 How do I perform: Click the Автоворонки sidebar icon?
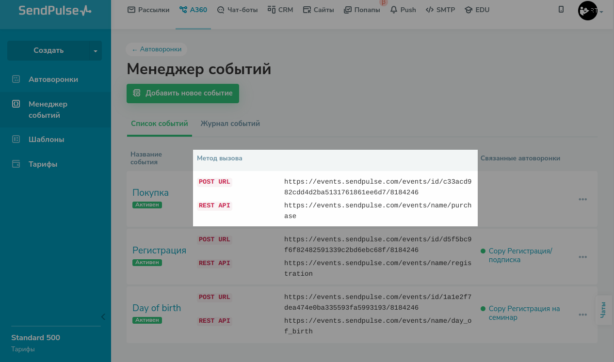point(16,79)
